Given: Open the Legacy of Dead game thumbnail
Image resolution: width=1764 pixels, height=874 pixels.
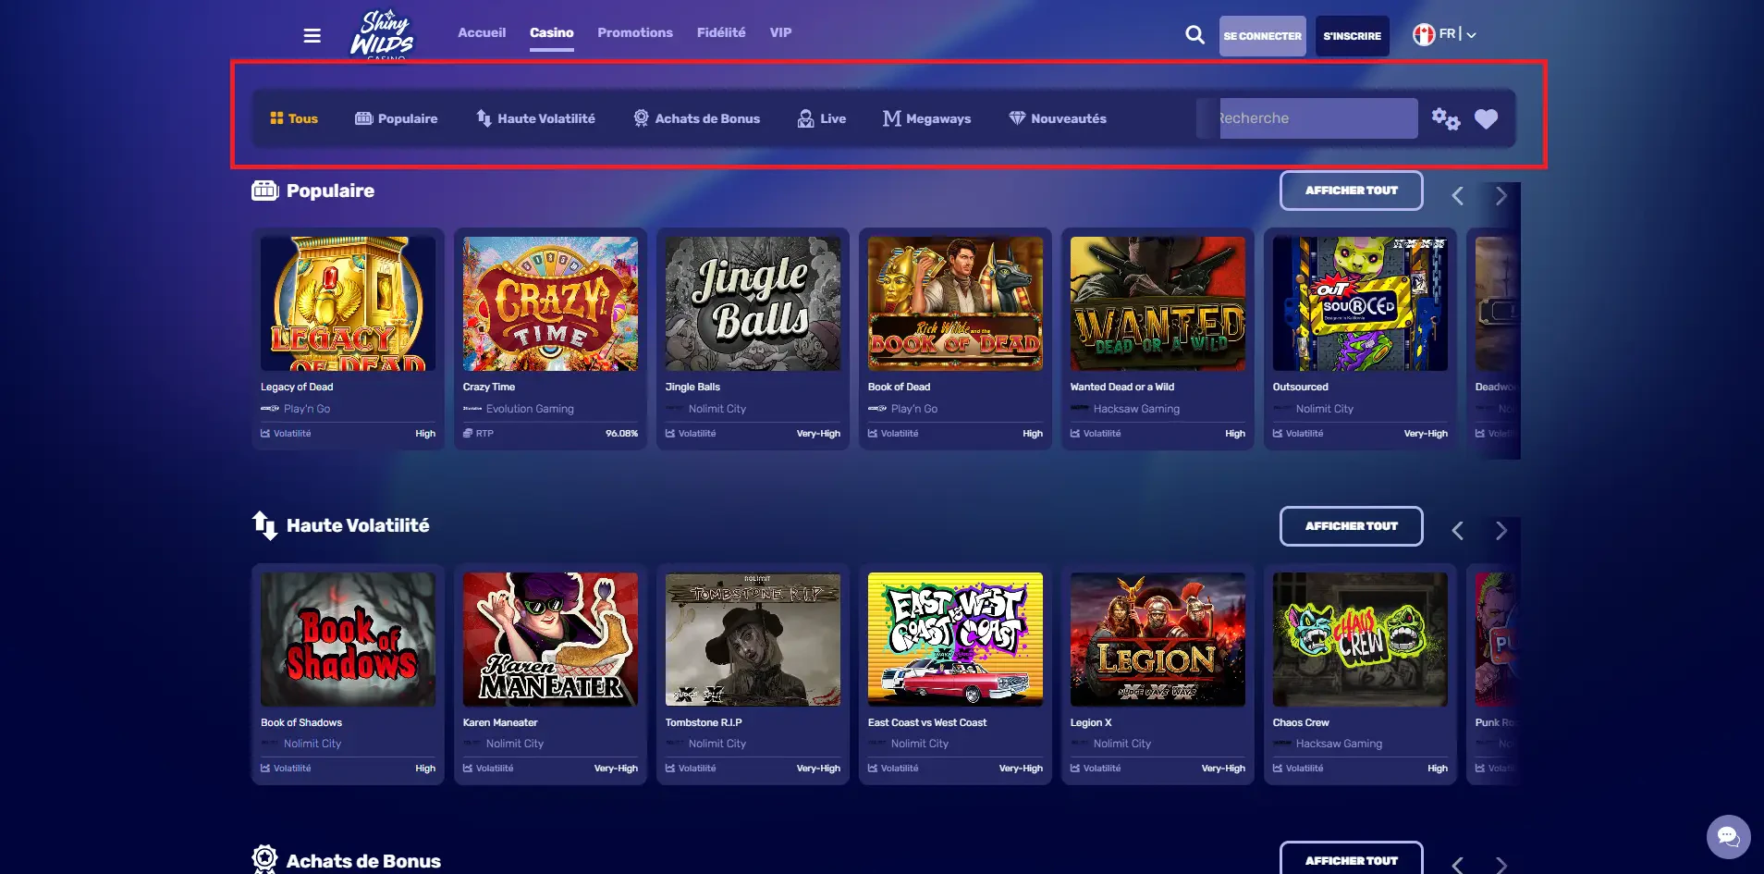Looking at the screenshot, I should pos(348,303).
